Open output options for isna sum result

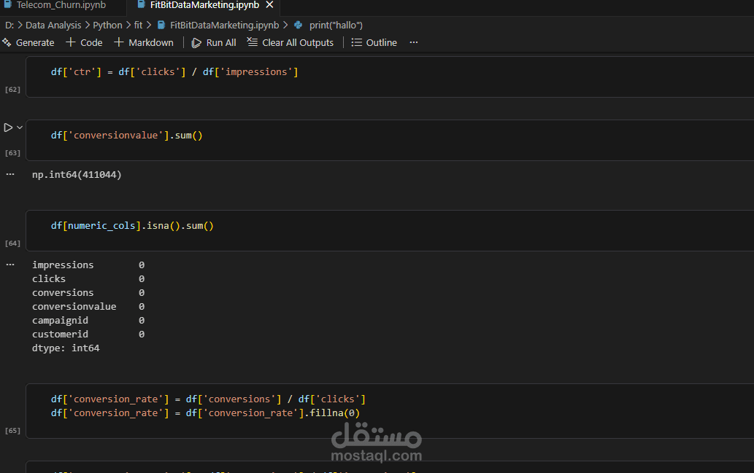pos(10,264)
